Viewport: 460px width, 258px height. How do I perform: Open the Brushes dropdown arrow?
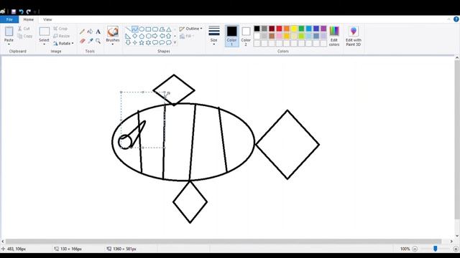point(113,44)
